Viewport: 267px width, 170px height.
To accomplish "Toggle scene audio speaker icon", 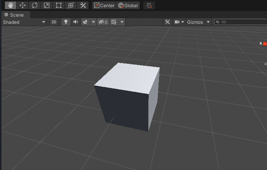I will point(76,22).
